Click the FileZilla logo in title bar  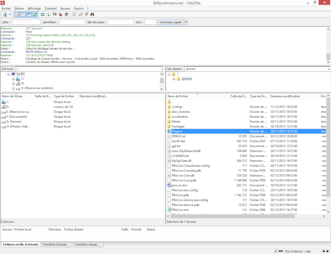tap(2, 3)
